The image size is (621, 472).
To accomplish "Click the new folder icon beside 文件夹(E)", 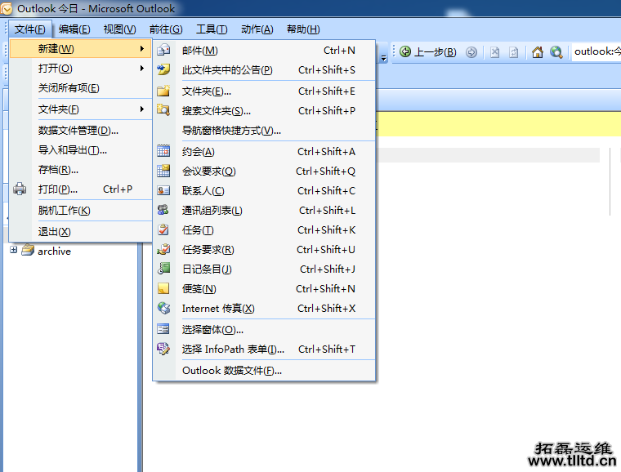I will 163,91.
